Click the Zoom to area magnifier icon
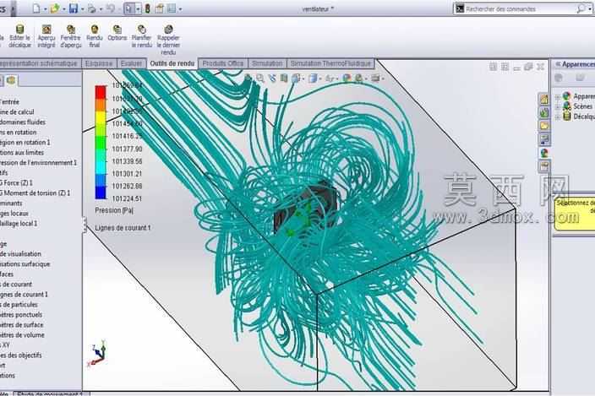This screenshot has width=595, height=396. (x=260, y=79)
